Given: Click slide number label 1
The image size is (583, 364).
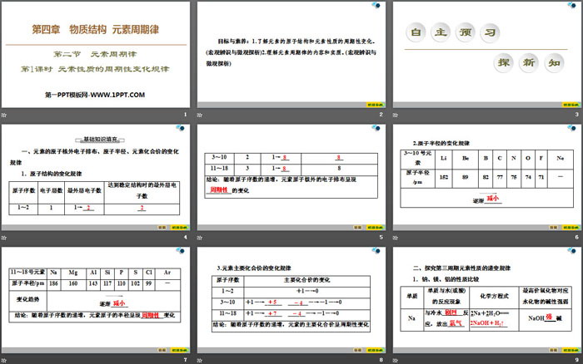Looking at the screenshot, I should click(x=185, y=115).
